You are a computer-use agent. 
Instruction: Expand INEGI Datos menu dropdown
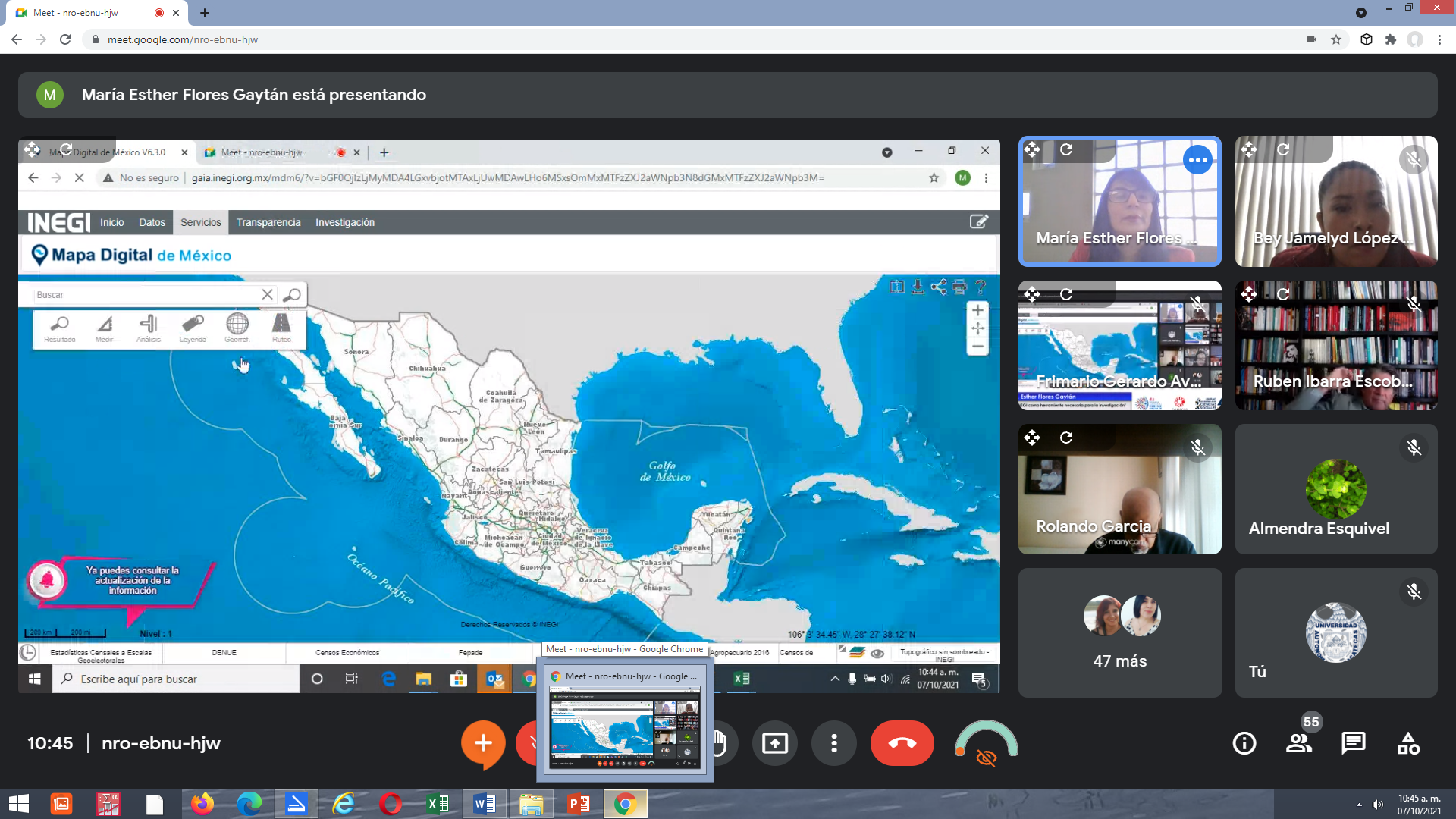pos(151,222)
